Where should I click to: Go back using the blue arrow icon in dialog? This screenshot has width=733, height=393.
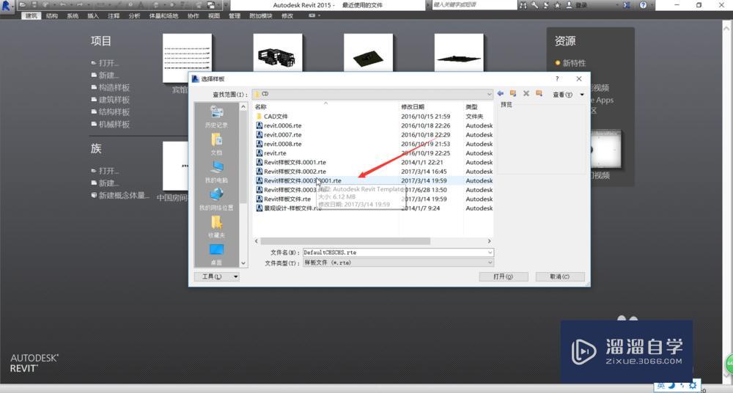(x=500, y=94)
